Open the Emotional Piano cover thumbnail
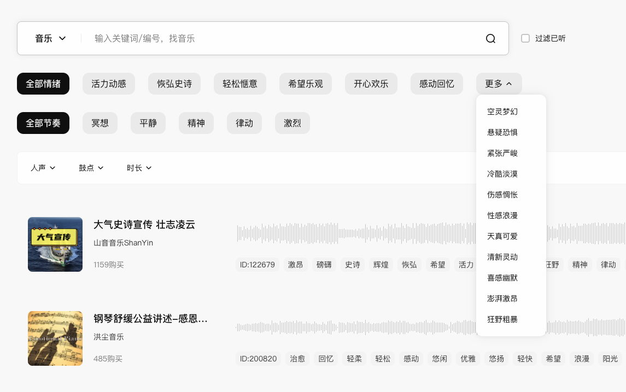Image resolution: width=626 pixels, height=392 pixels. pos(55,338)
